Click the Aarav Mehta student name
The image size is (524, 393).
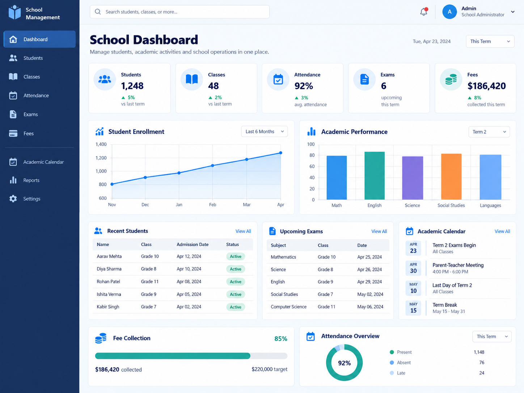pos(109,256)
